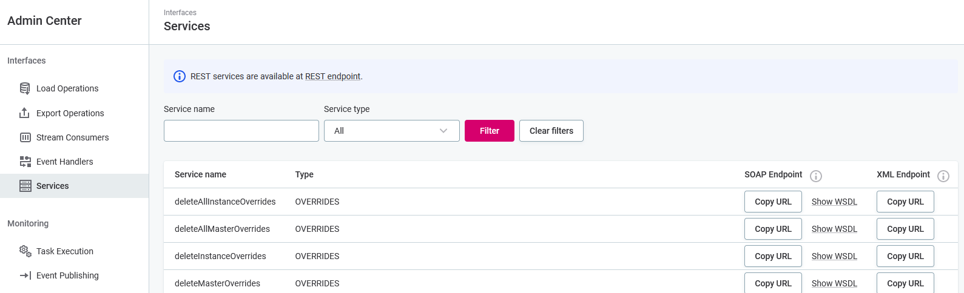Click the Event Publishing arrow icon
This screenshot has height=293, width=964.
(x=25, y=275)
